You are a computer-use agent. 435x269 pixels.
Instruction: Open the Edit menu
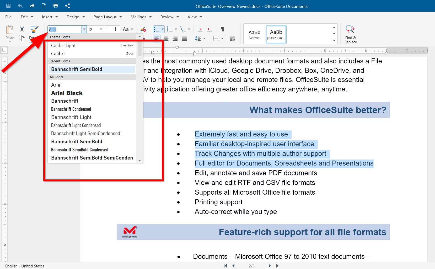click(x=27, y=17)
